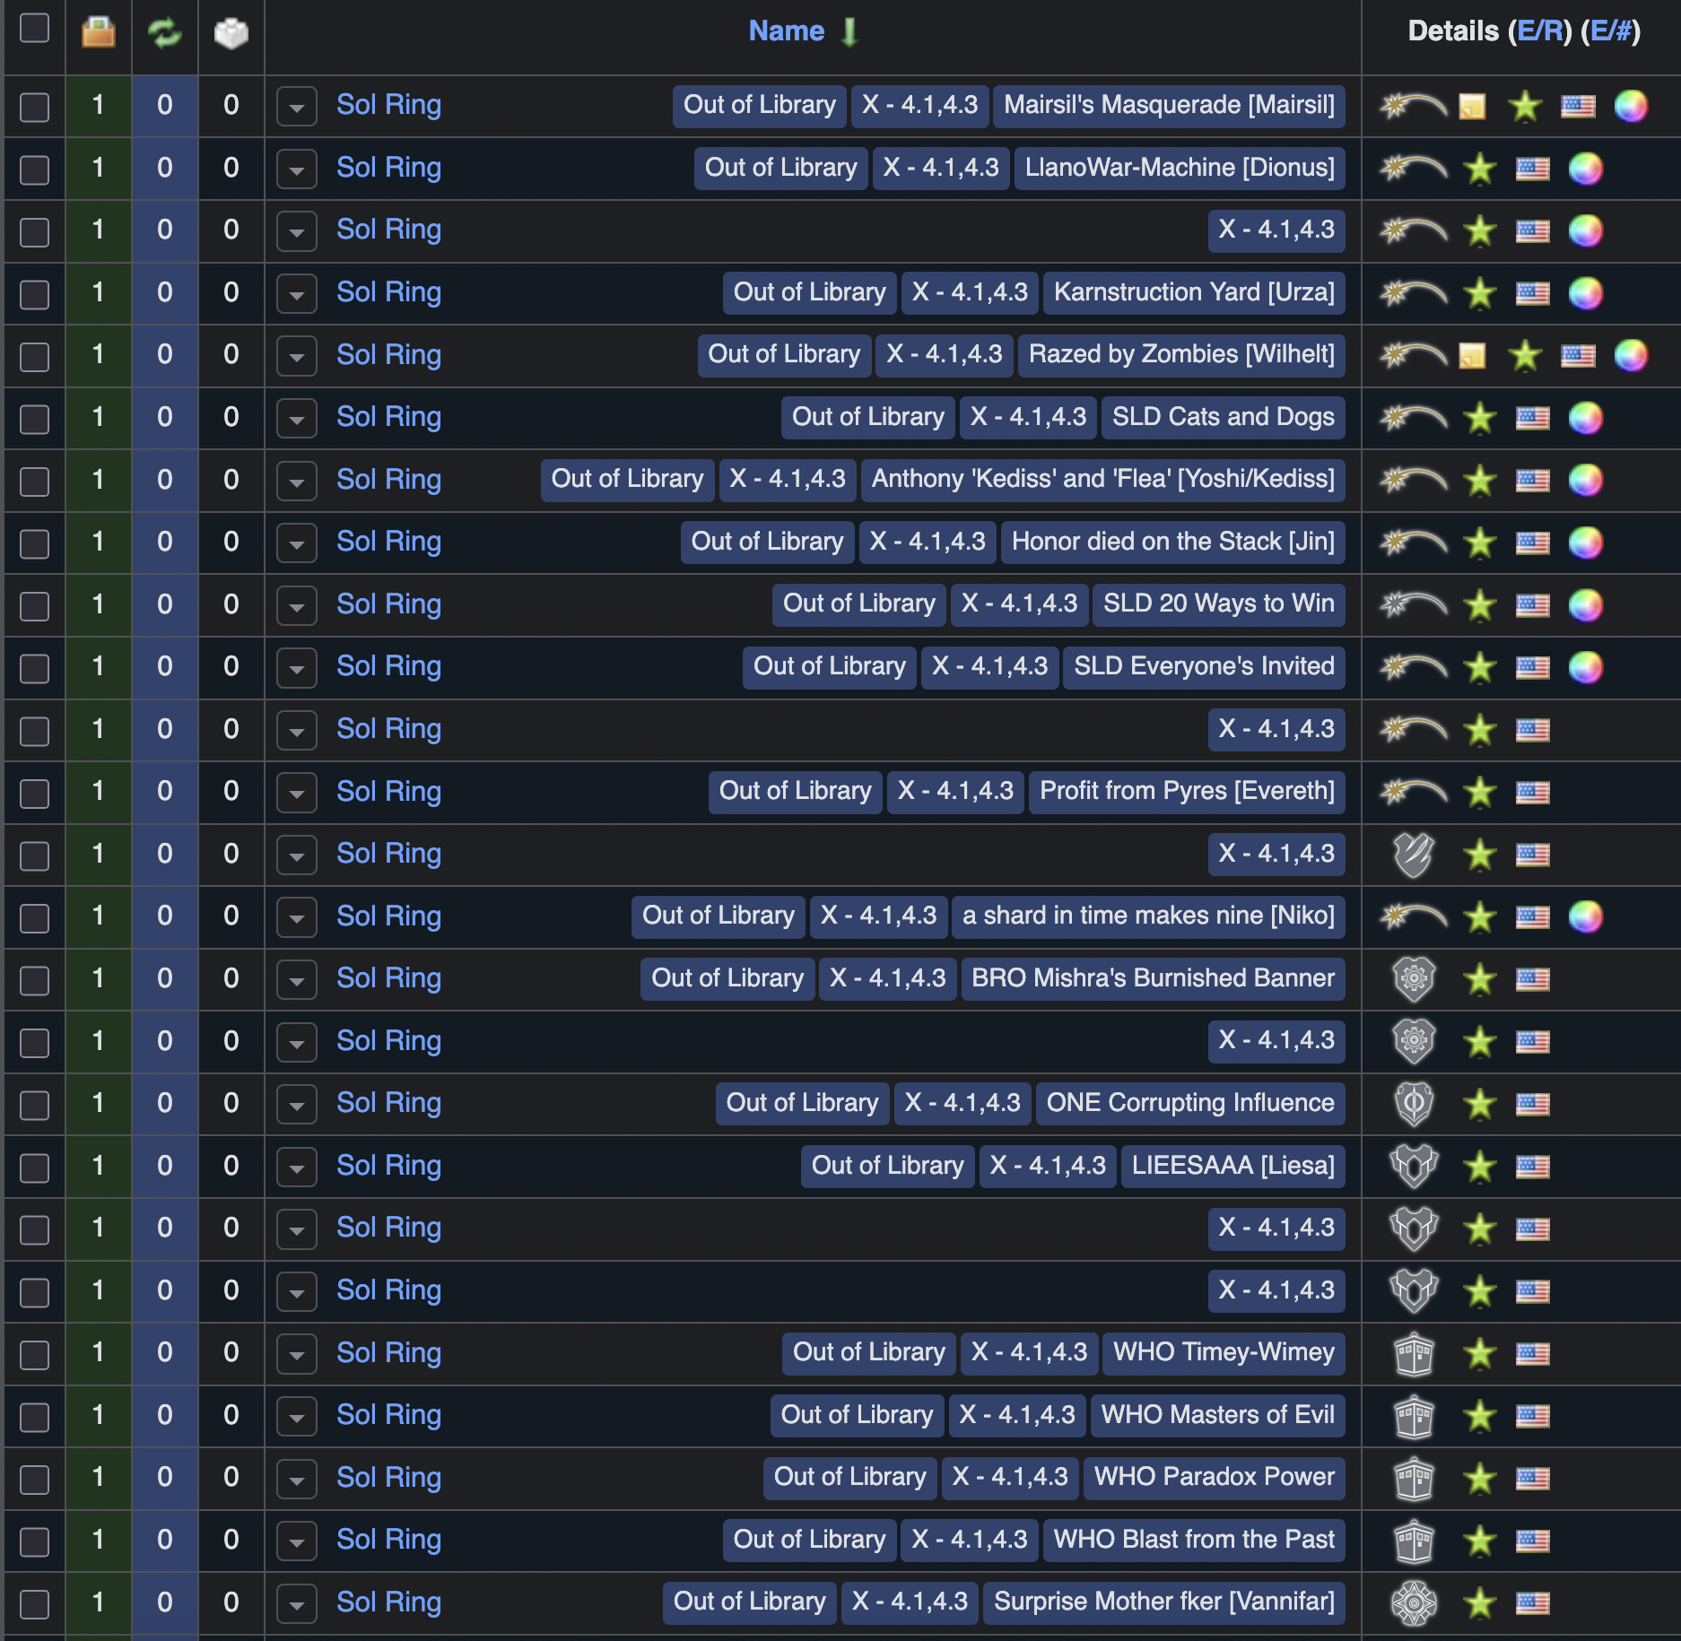Click the foil rainbow circle in Mairsil's Masquerade row
Image resolution: width=1681 pixels, height=1641 pixels.
pyautogui.click(x=1630, y=106)
